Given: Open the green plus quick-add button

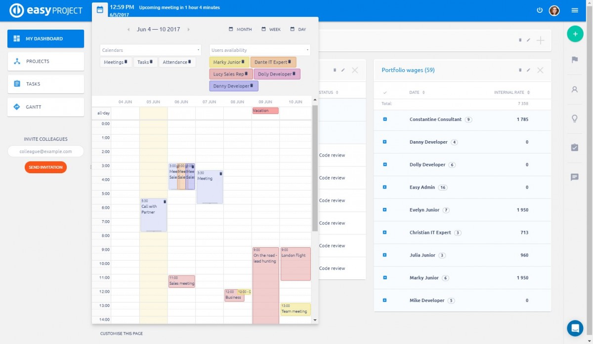Looking at the screenshot, I should coord(575,34).
